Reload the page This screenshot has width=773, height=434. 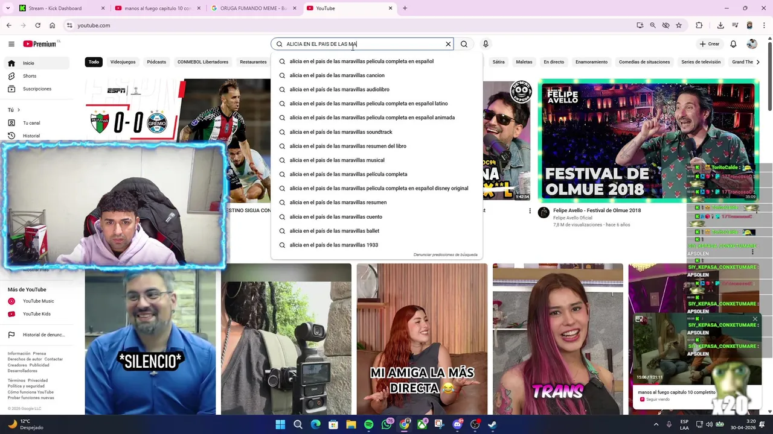click(37, 25)
